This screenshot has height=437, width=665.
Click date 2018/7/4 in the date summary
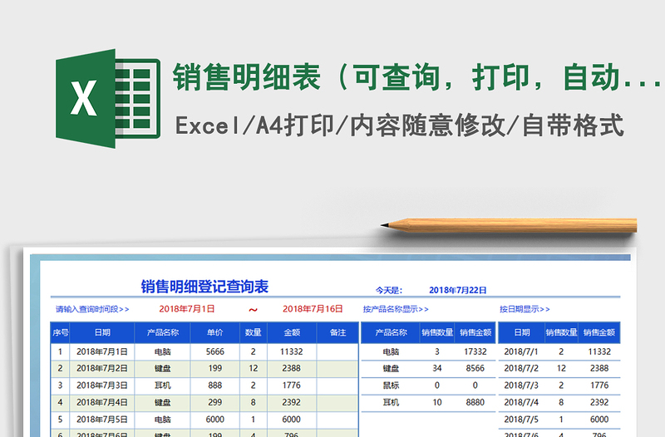tap(521, 402)
